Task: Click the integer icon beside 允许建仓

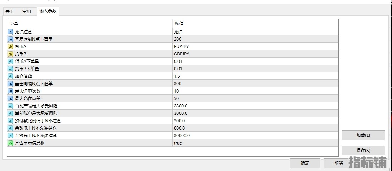Action: coord(11,31)
